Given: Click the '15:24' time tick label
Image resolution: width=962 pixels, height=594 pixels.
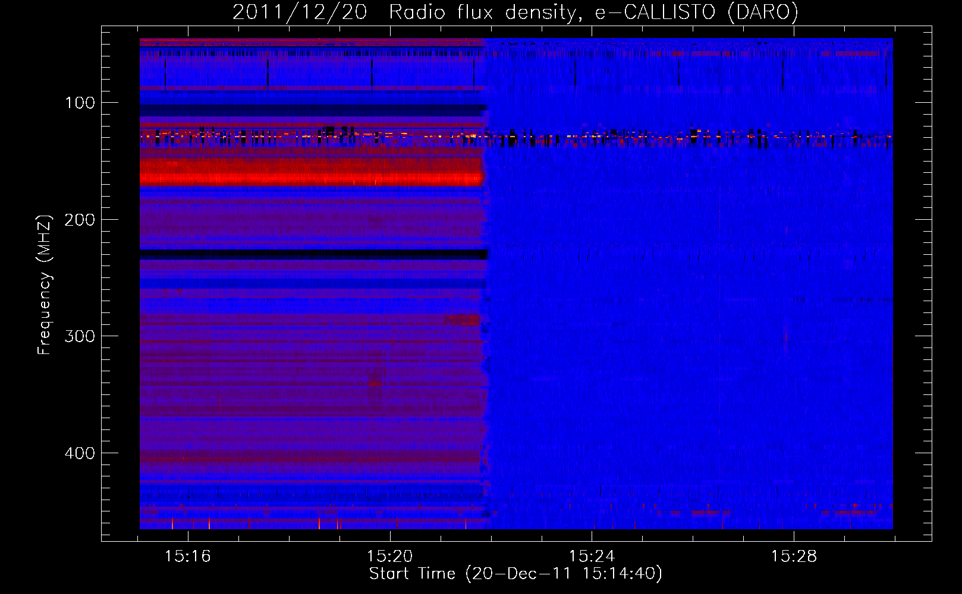Looking at the screenshot, I should pyautogui.click(x=592, y=557).
